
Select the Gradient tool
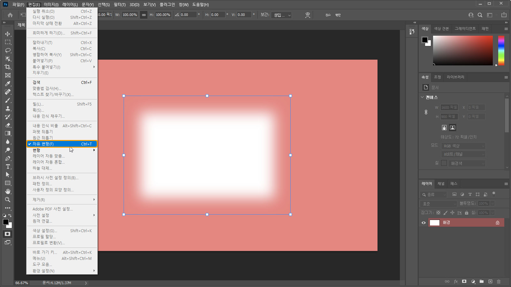coord(8,133)
